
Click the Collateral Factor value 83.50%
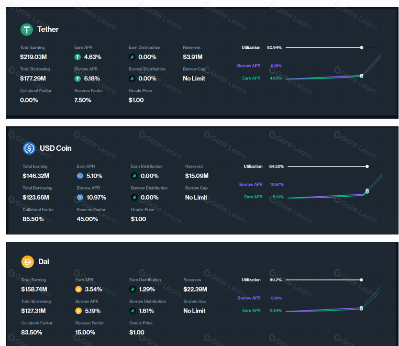tap(32, 333)
